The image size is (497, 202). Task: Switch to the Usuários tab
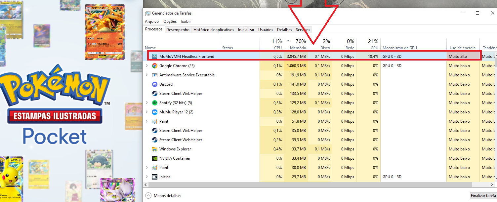point(266,30)
